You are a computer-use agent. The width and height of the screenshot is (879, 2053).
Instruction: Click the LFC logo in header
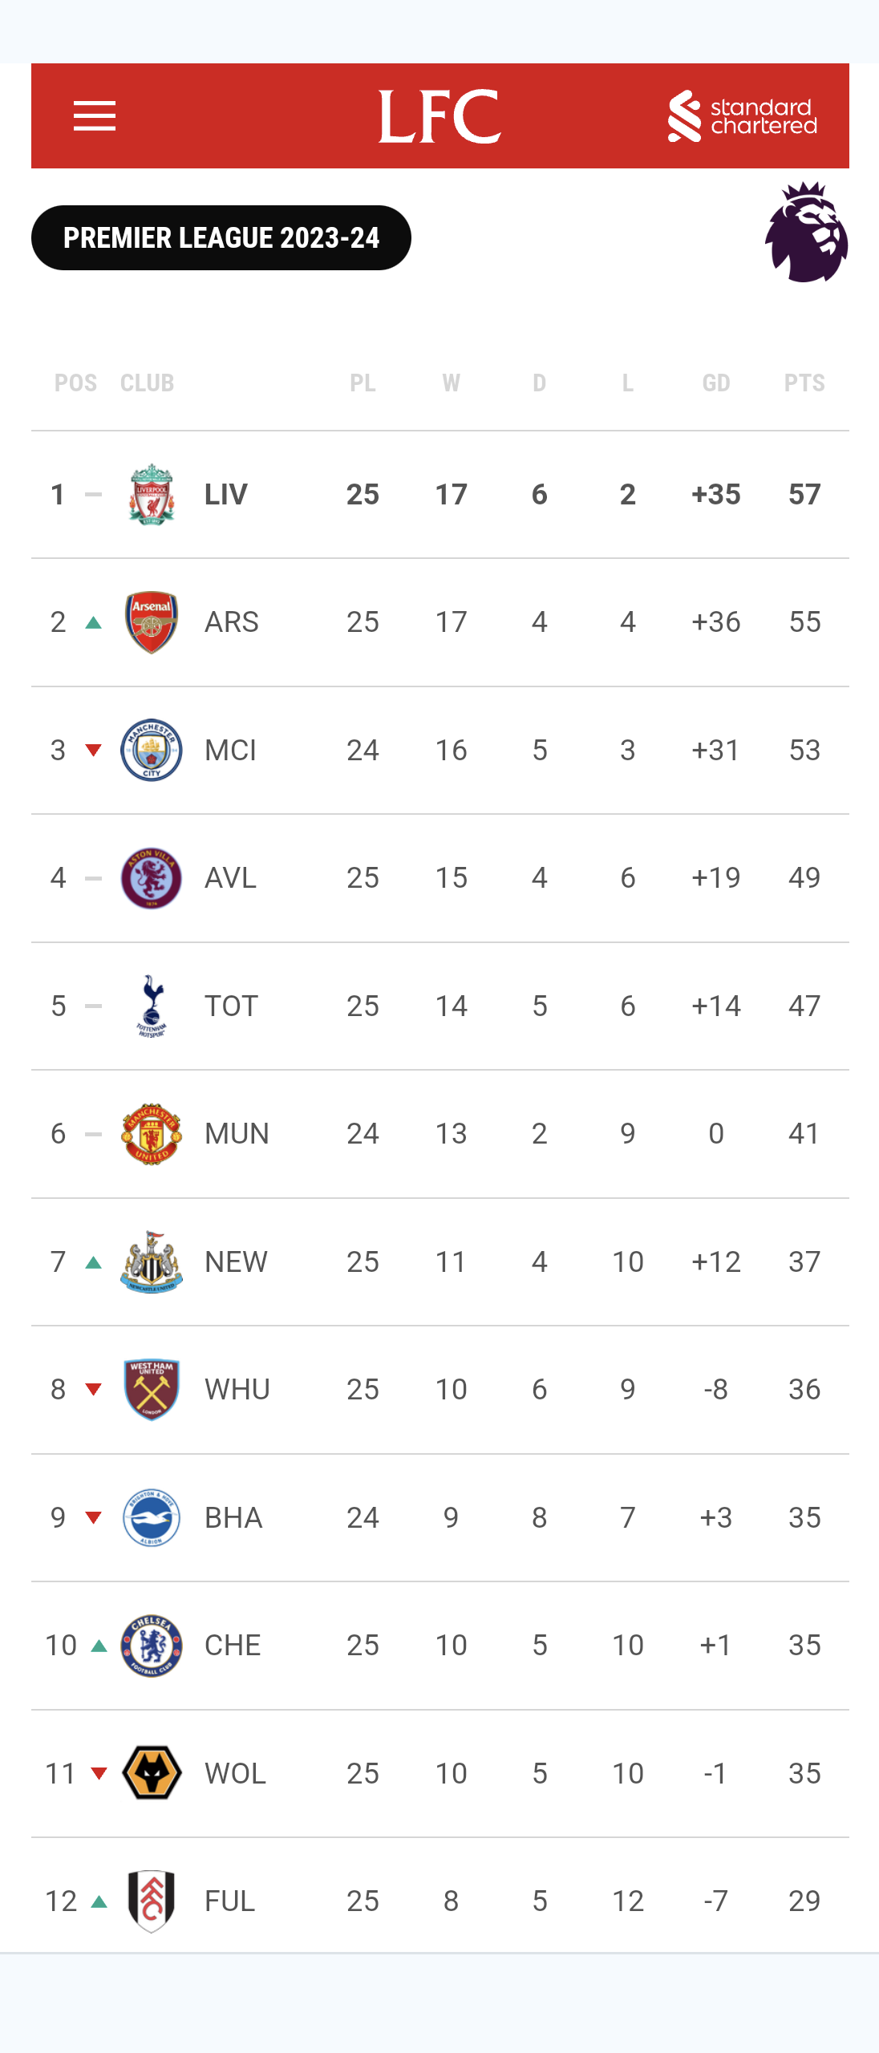click(x=439, y=116)
